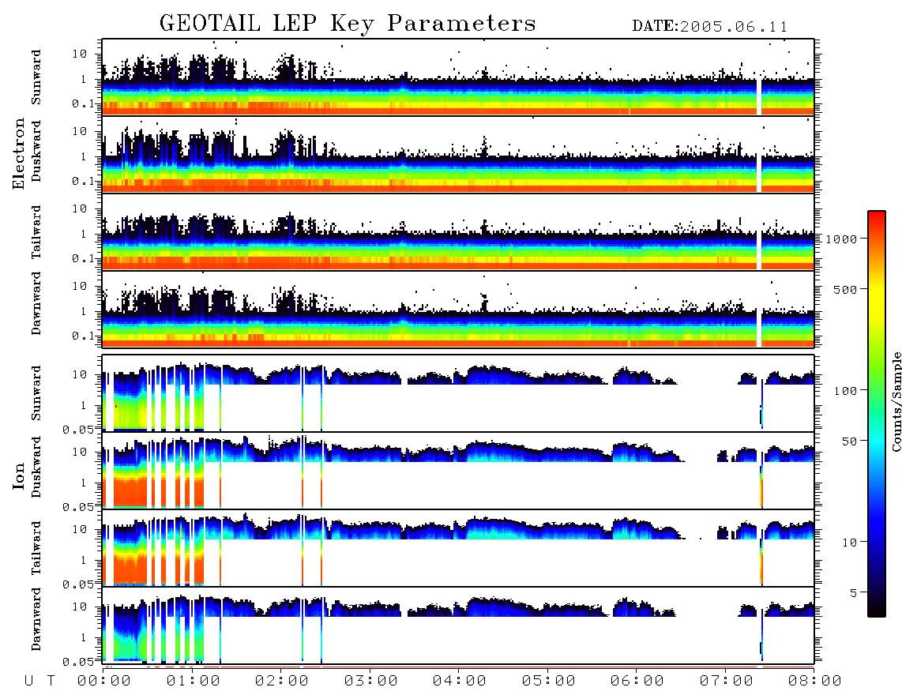Click the 05:00 time axis label
902x695 pixels.
point(549,681)
